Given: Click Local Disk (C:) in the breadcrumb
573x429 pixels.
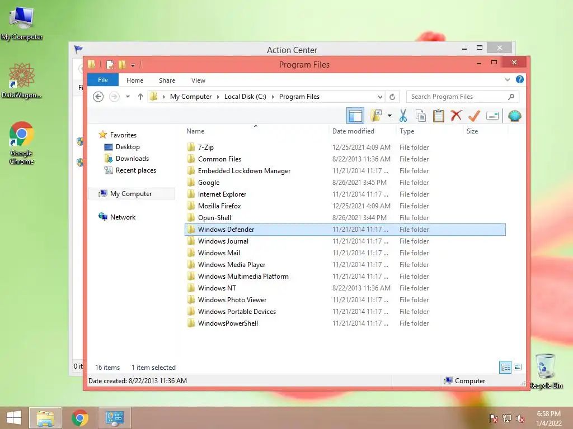Looking at the screenshot, I should pos(245,97).
